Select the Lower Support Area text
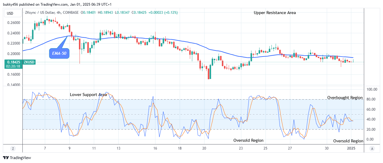 point(88,95)
